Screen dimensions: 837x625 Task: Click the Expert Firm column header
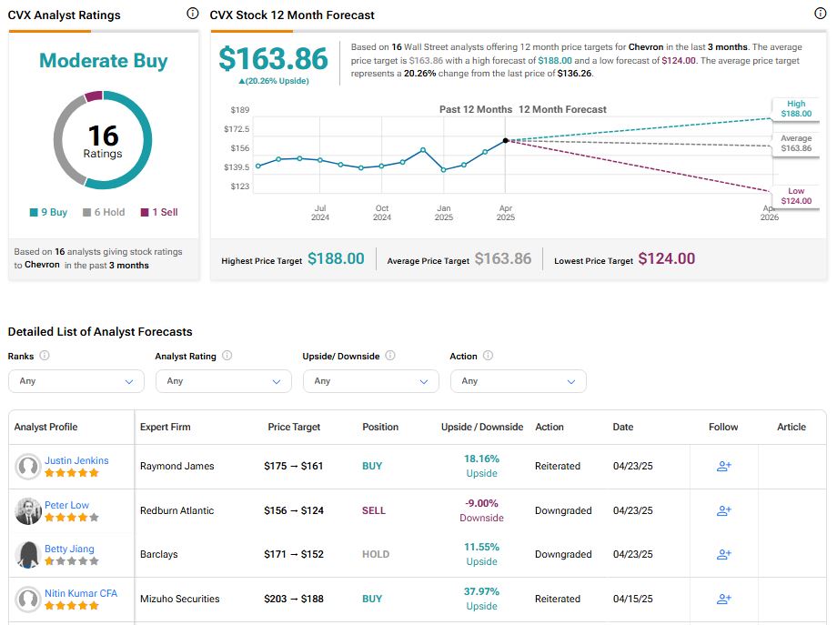tap(165, 427)
